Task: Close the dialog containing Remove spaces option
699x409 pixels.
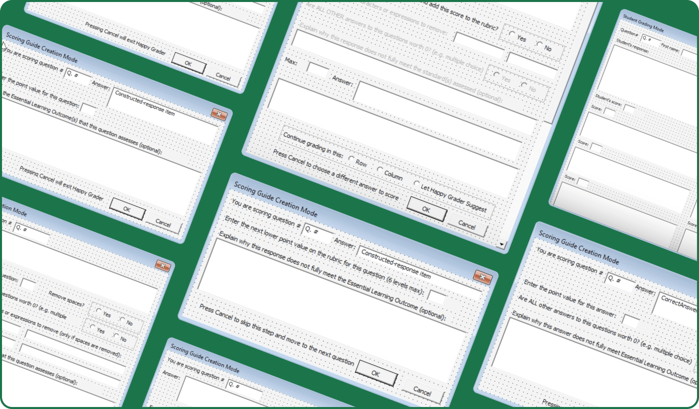Action: pos(162,266)
